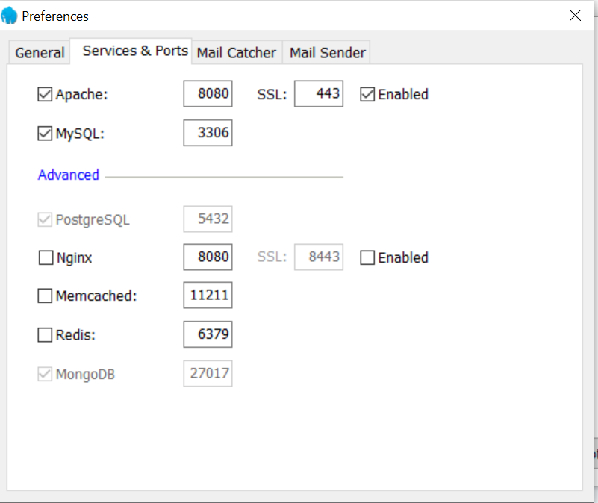This screenshot has height=503, width=598.
Task: Toggle Apache SSL Enabled checkbox
Action: point(367,95)
